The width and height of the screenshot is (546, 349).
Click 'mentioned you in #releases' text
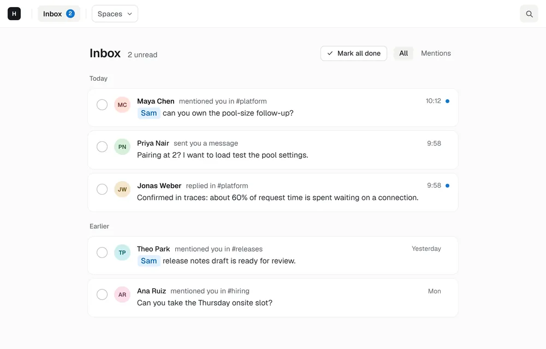(219, 249)
